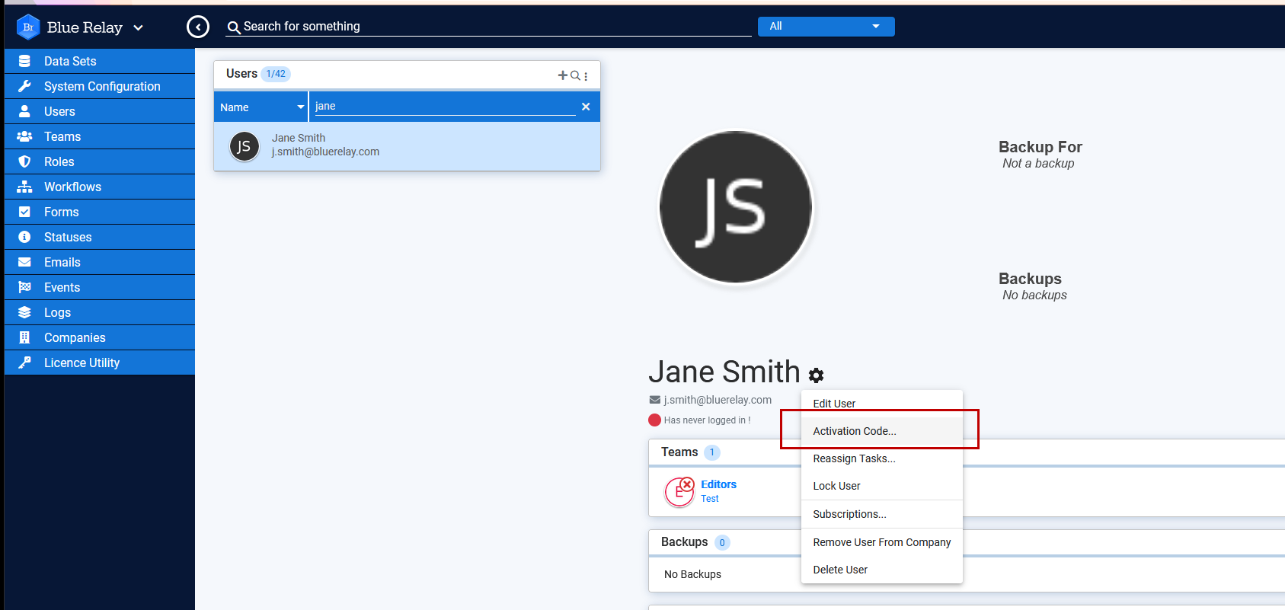Click the small JS avatar in list
Image resolution: width=1285 pixels, height=610 pixels.
coord(245,146)
